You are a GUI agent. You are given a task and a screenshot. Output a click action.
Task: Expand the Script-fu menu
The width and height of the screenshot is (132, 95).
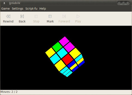[x=31, y=9]
